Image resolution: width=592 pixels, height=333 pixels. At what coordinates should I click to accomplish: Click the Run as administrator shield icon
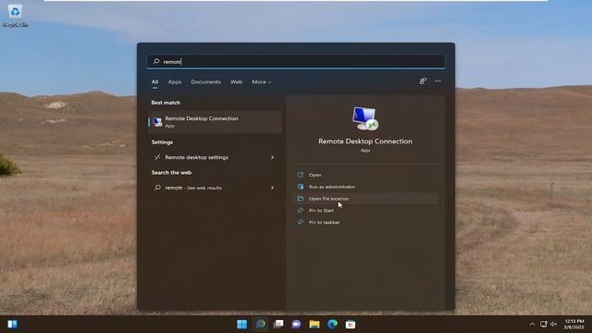coord(301,187)
